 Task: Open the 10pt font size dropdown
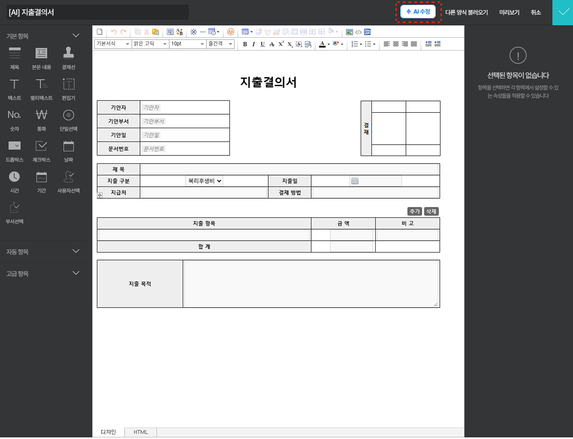click(x=188, y=44)
